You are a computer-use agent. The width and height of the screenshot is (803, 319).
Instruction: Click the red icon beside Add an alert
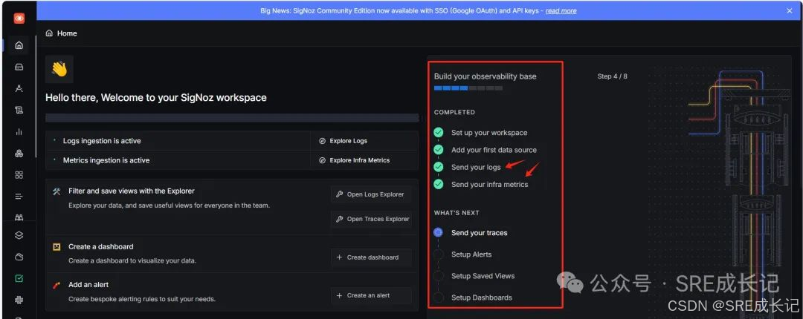click(x=57, y=285)
